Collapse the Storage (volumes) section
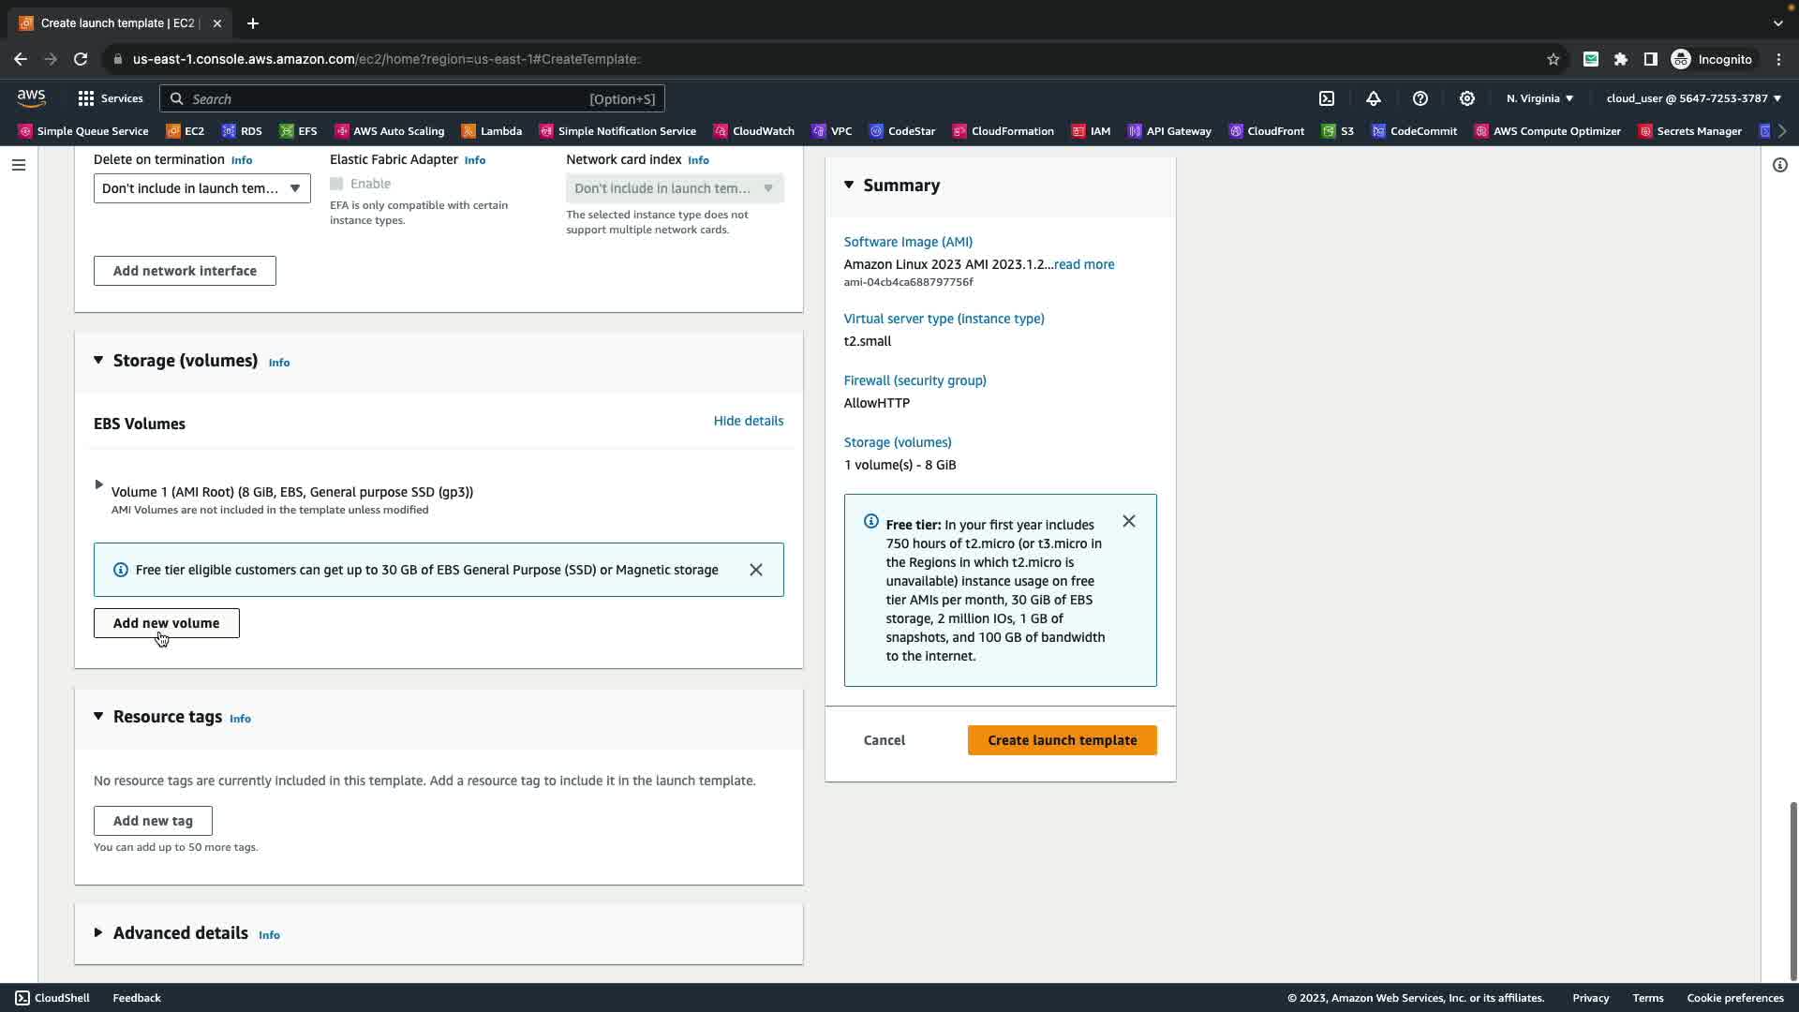Image resolution: width=1799 pixels, height=1012 pixels. pos(98,361)
